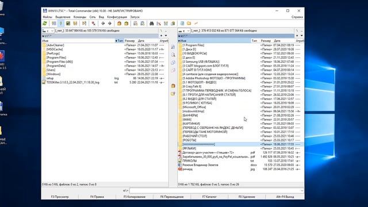Click the notepad document toolbar icon

pos(182,24)
